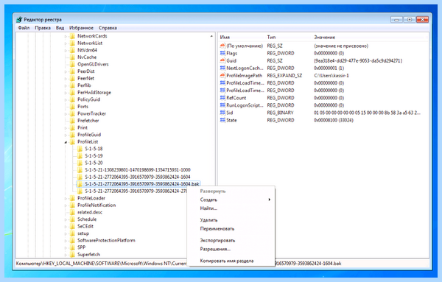Choose Удалить in the context menu
The image size is (442, 282).
pyautogui.click(x=208, y=220)
